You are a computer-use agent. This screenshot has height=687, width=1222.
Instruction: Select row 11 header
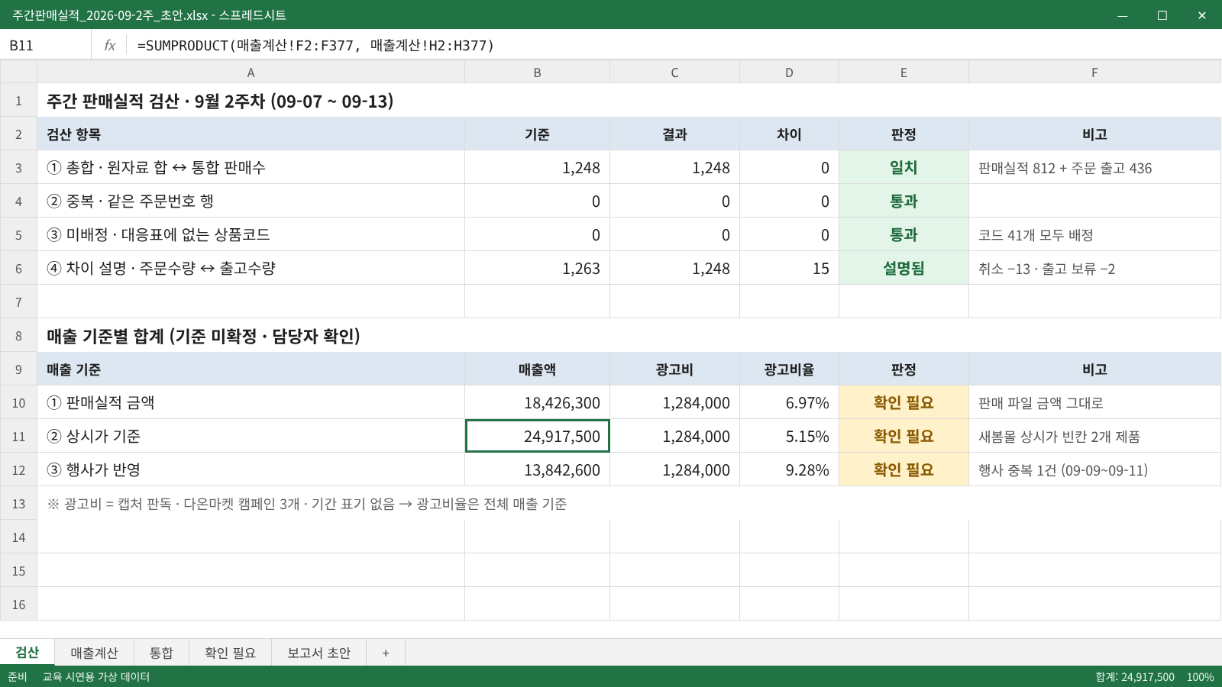[x=18, y=437]
